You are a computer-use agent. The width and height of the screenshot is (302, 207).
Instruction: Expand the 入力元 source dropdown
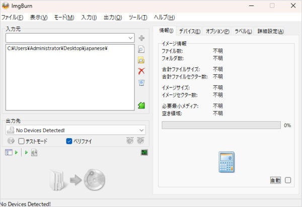click(x=130, y=38)
